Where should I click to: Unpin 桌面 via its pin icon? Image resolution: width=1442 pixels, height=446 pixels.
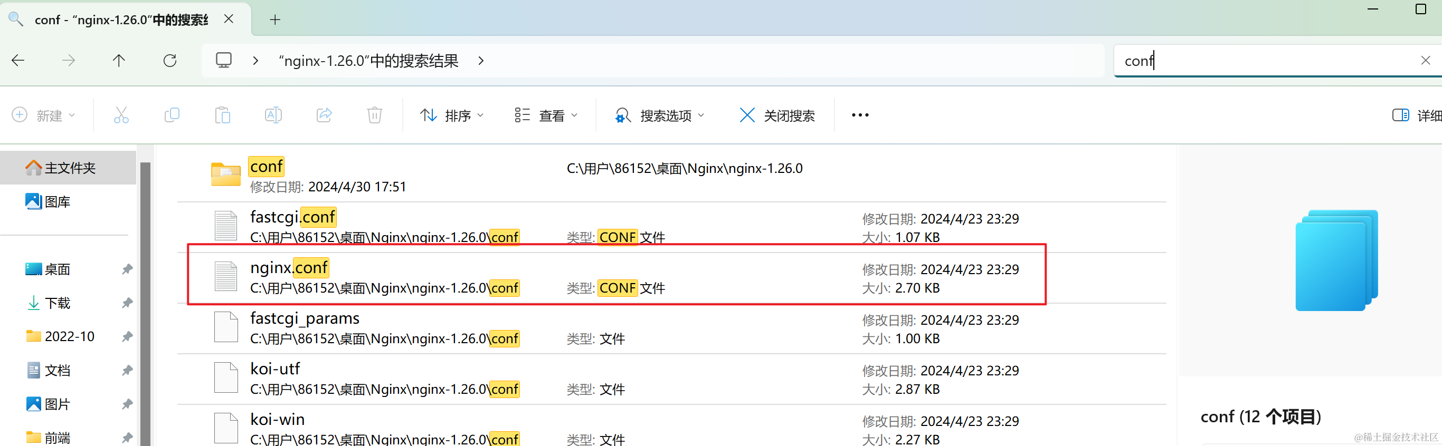click(x=127, y=269)
